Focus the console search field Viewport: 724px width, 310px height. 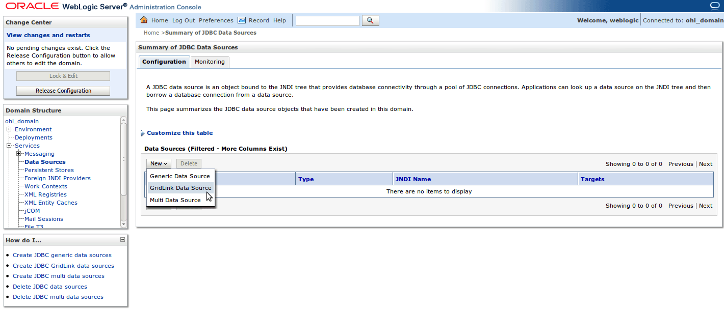coord(327,21)
